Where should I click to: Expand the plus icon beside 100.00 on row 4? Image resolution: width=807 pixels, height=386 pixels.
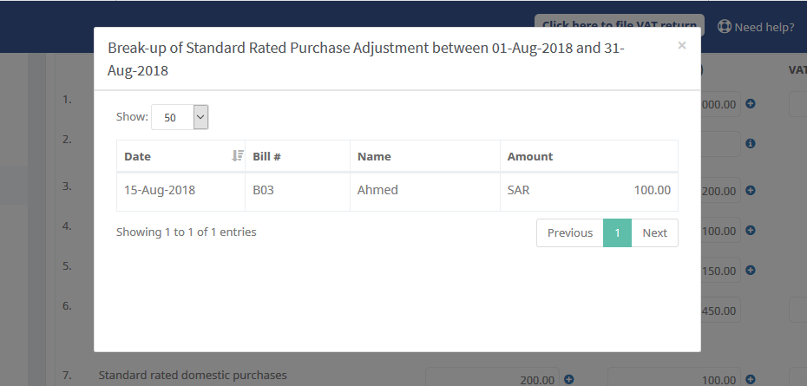click(751, 230)
